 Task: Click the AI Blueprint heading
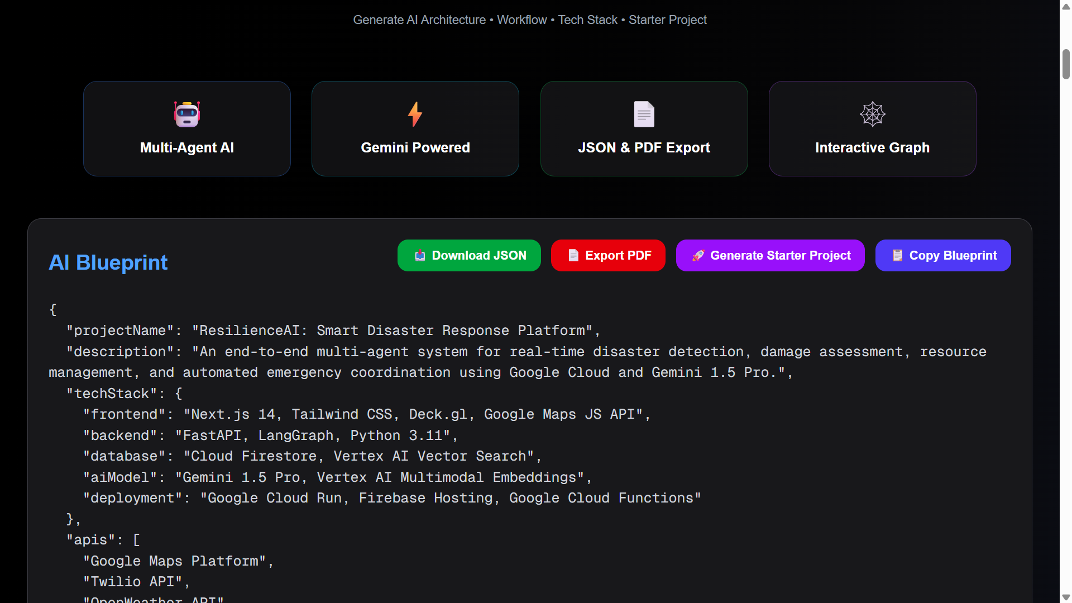coord(108,262)
